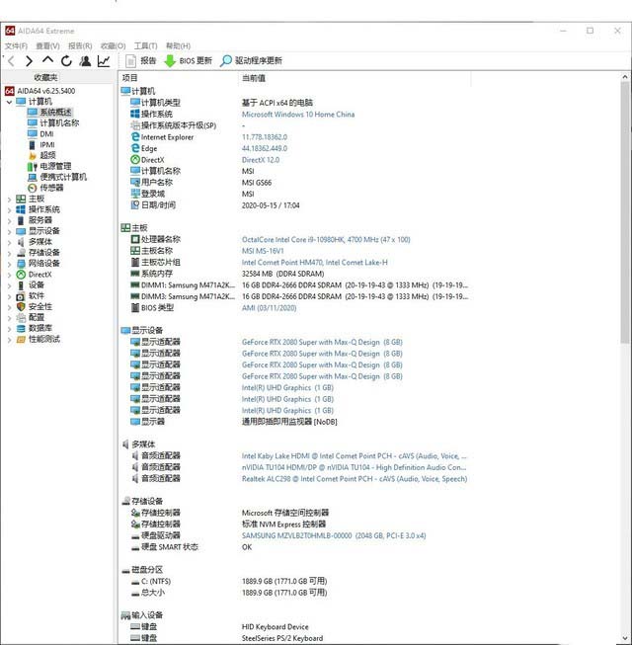Viewport: 632px width, 645px height.
Task: Open the 查看(V) menu
Action: tap(47, 45)
